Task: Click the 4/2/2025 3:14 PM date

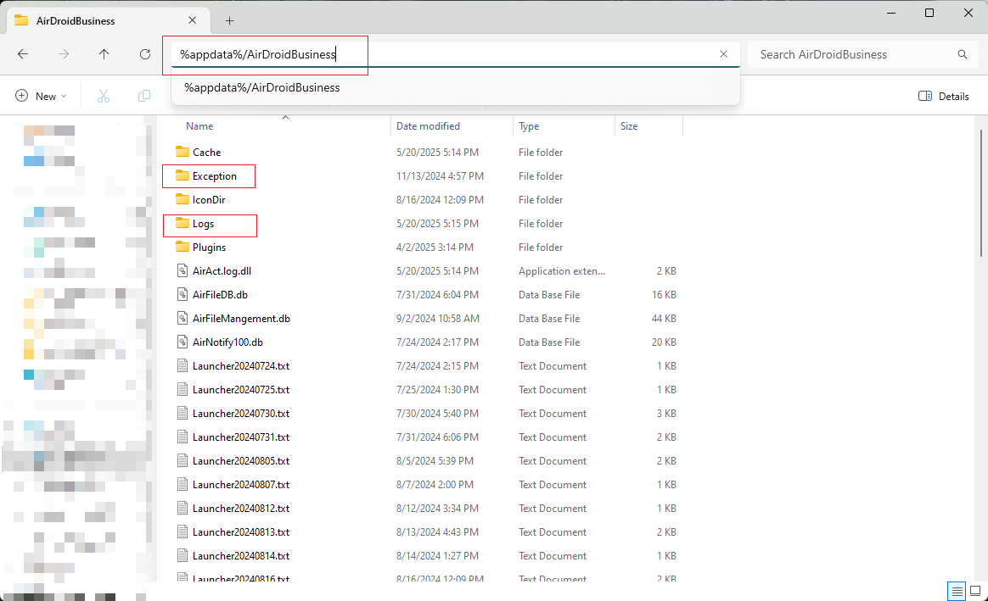Action: coord(435,248)
